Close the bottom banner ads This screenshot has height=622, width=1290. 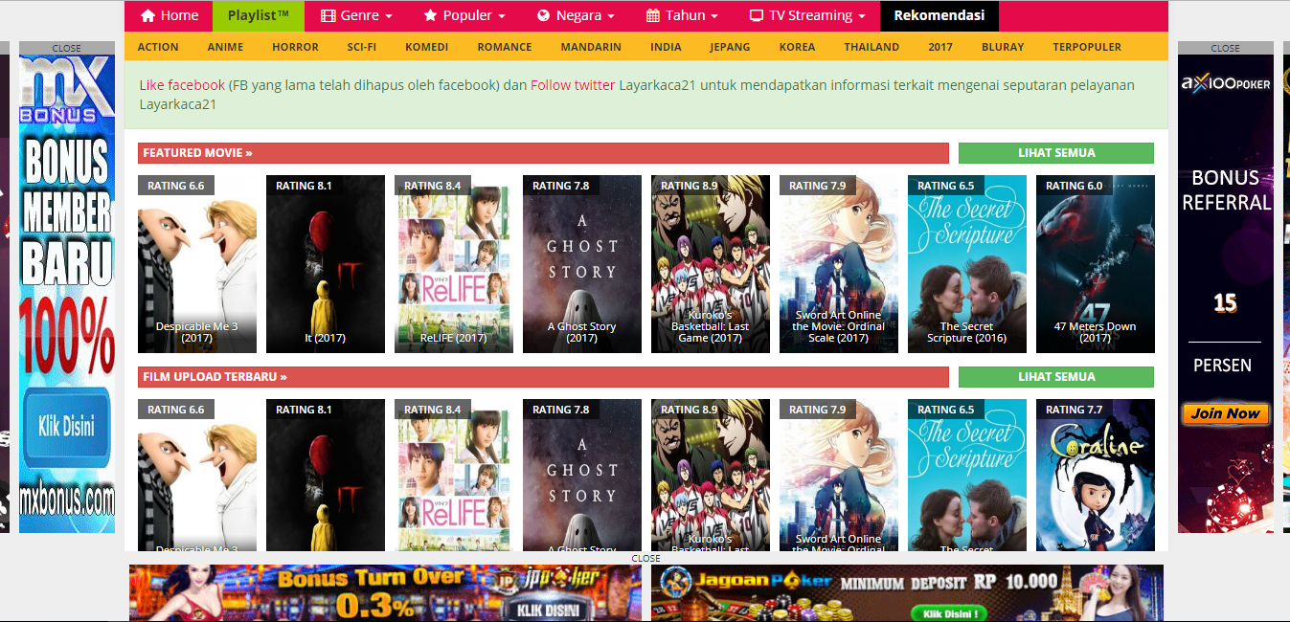(x=645, y=558)
